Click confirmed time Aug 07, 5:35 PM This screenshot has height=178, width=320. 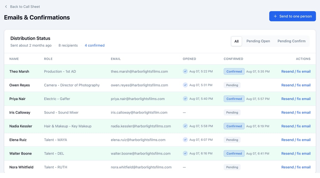point(258,72)
